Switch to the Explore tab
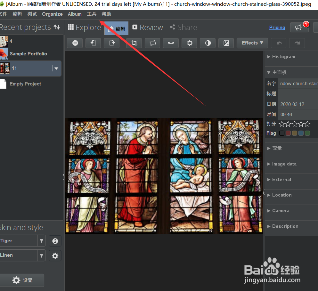The width and height of the screenshot is (318, 291). (x=84, y=28)
